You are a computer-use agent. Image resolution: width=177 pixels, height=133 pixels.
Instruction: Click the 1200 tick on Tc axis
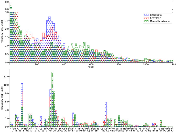click(x=173, y=65)
